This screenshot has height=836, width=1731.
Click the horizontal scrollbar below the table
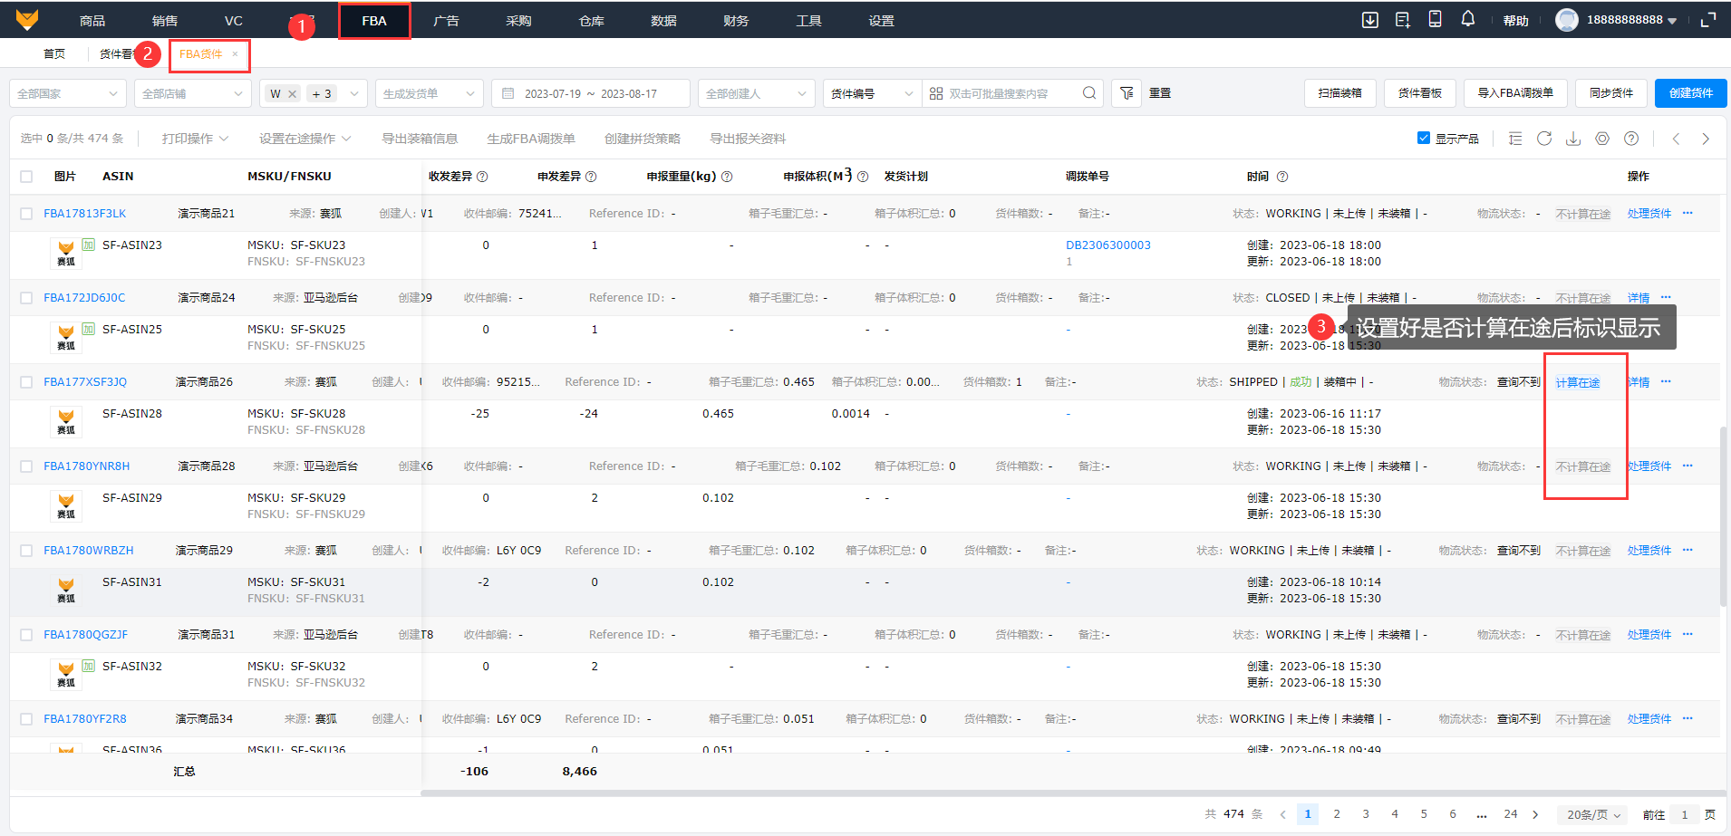pos(1069,793)
